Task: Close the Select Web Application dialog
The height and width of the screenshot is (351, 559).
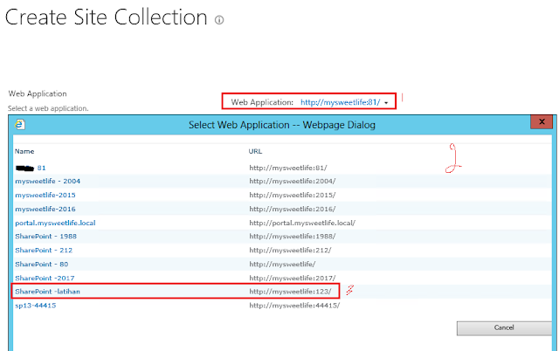Action: pyautogui.click(x=542, y=122)
